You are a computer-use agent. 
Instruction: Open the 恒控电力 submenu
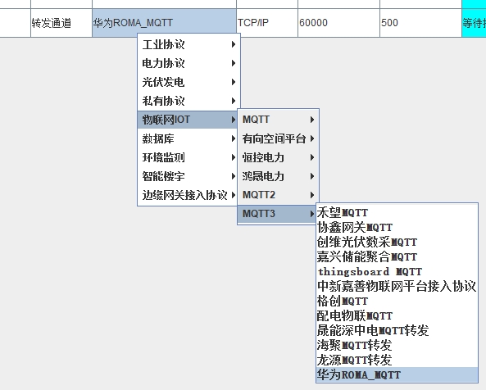tap(278, 157)
